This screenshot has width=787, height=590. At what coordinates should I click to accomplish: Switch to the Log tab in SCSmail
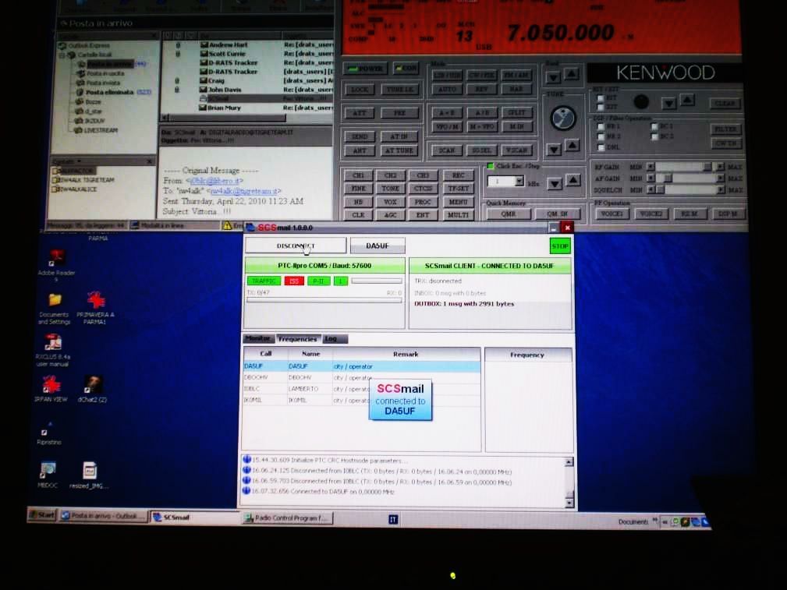335,339
